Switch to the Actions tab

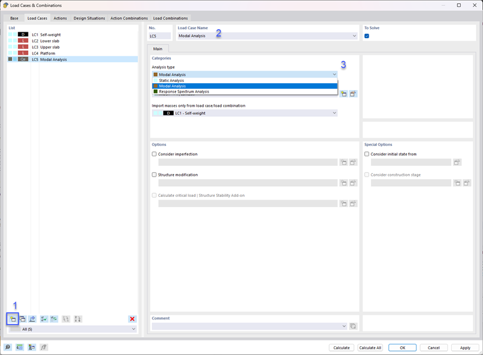(60, 18)
